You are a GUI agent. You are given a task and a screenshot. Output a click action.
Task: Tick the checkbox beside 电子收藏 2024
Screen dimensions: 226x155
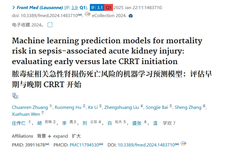[x=50, y=25]
